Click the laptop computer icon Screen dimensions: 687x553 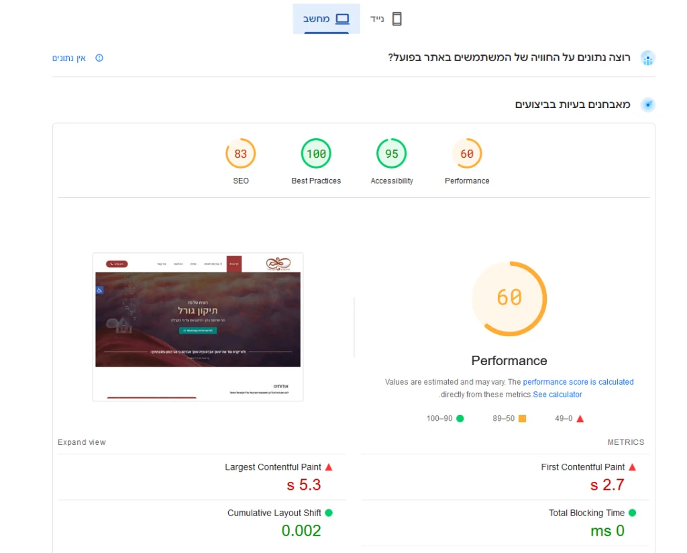342,19
